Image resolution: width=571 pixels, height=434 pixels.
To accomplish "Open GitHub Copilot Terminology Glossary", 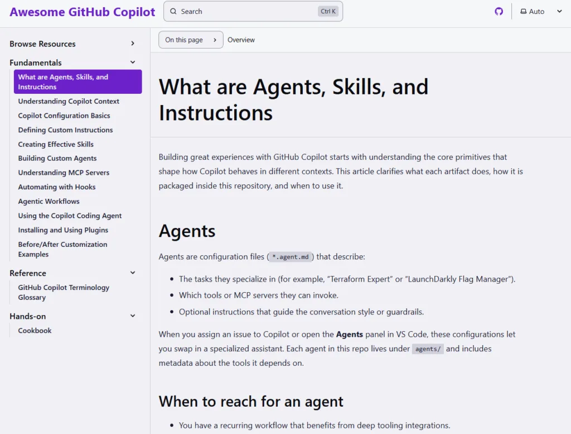I will click(63, 292).
